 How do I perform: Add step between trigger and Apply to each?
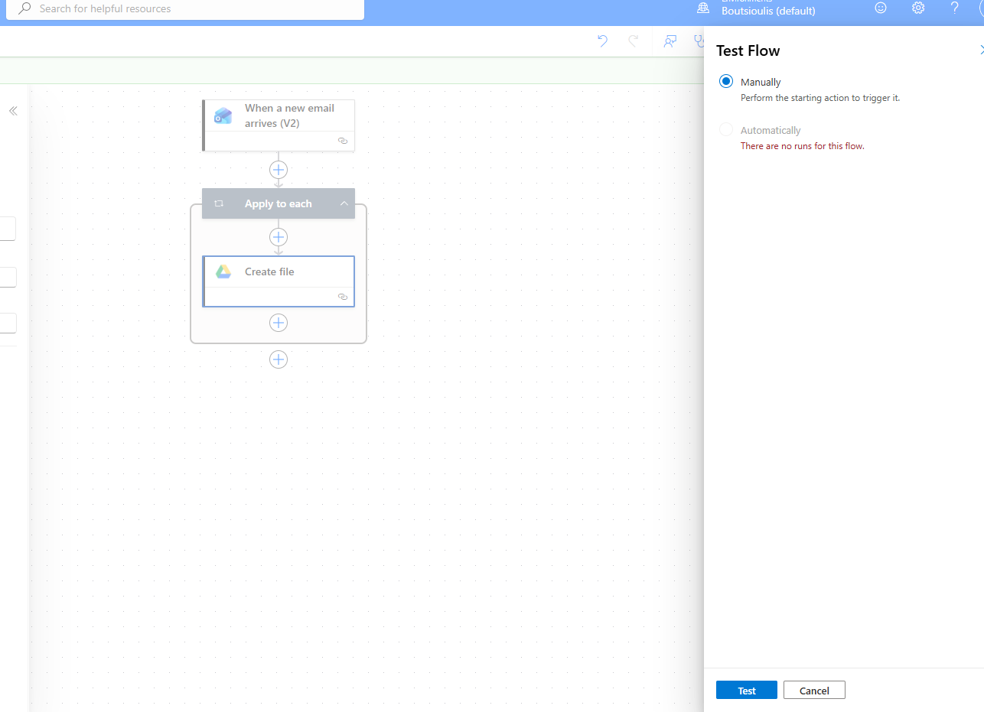pos(279,170)
